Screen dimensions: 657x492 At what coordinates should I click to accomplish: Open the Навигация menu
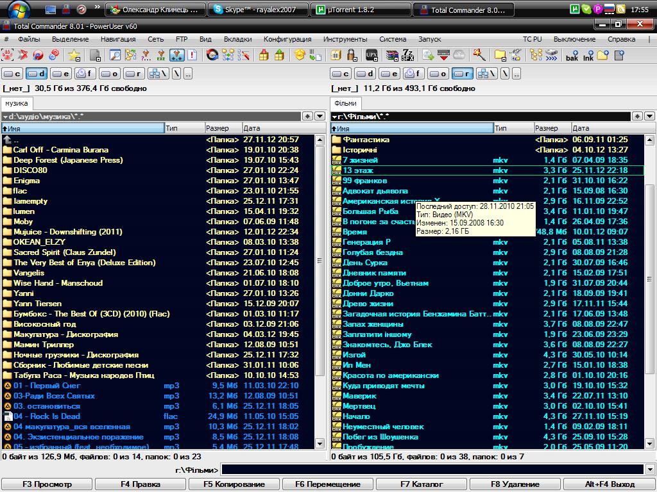[118, 39]
